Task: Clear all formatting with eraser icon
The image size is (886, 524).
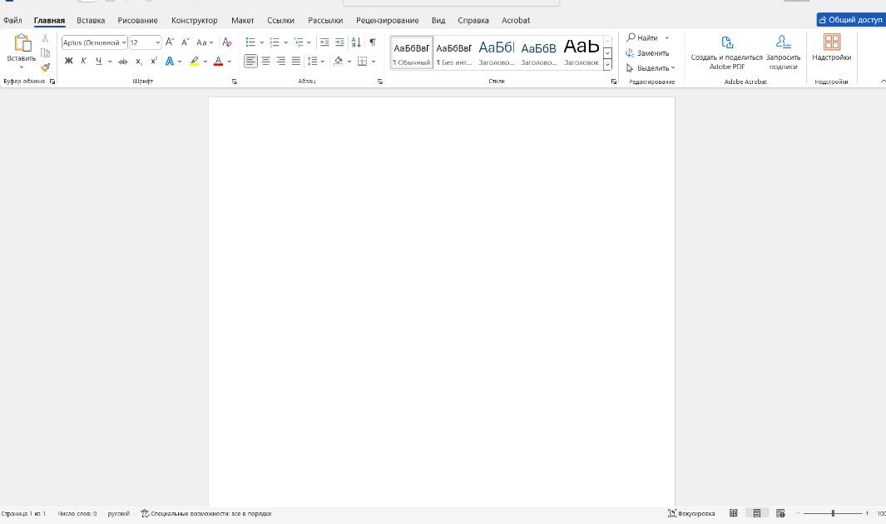Action: [x=227, y=42]
